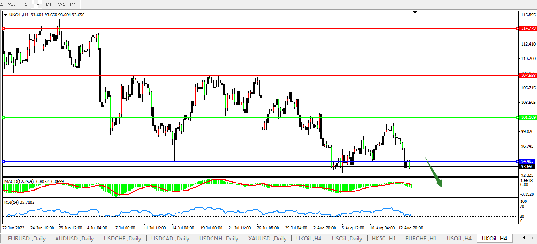This screenshot has height=244, width=537.
Task: Go to the USOil-,H4 tab
Action: pyautogui.click(x=460, y=239)
